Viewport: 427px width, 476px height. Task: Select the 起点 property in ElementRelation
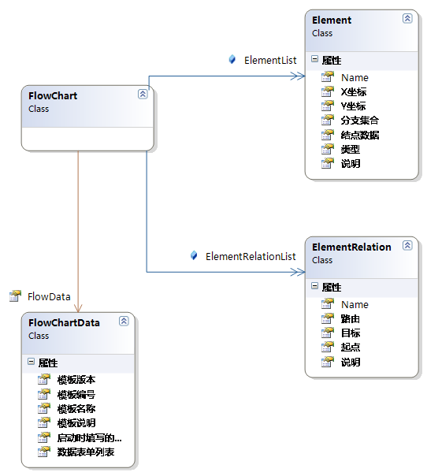[x=351, y=348]
